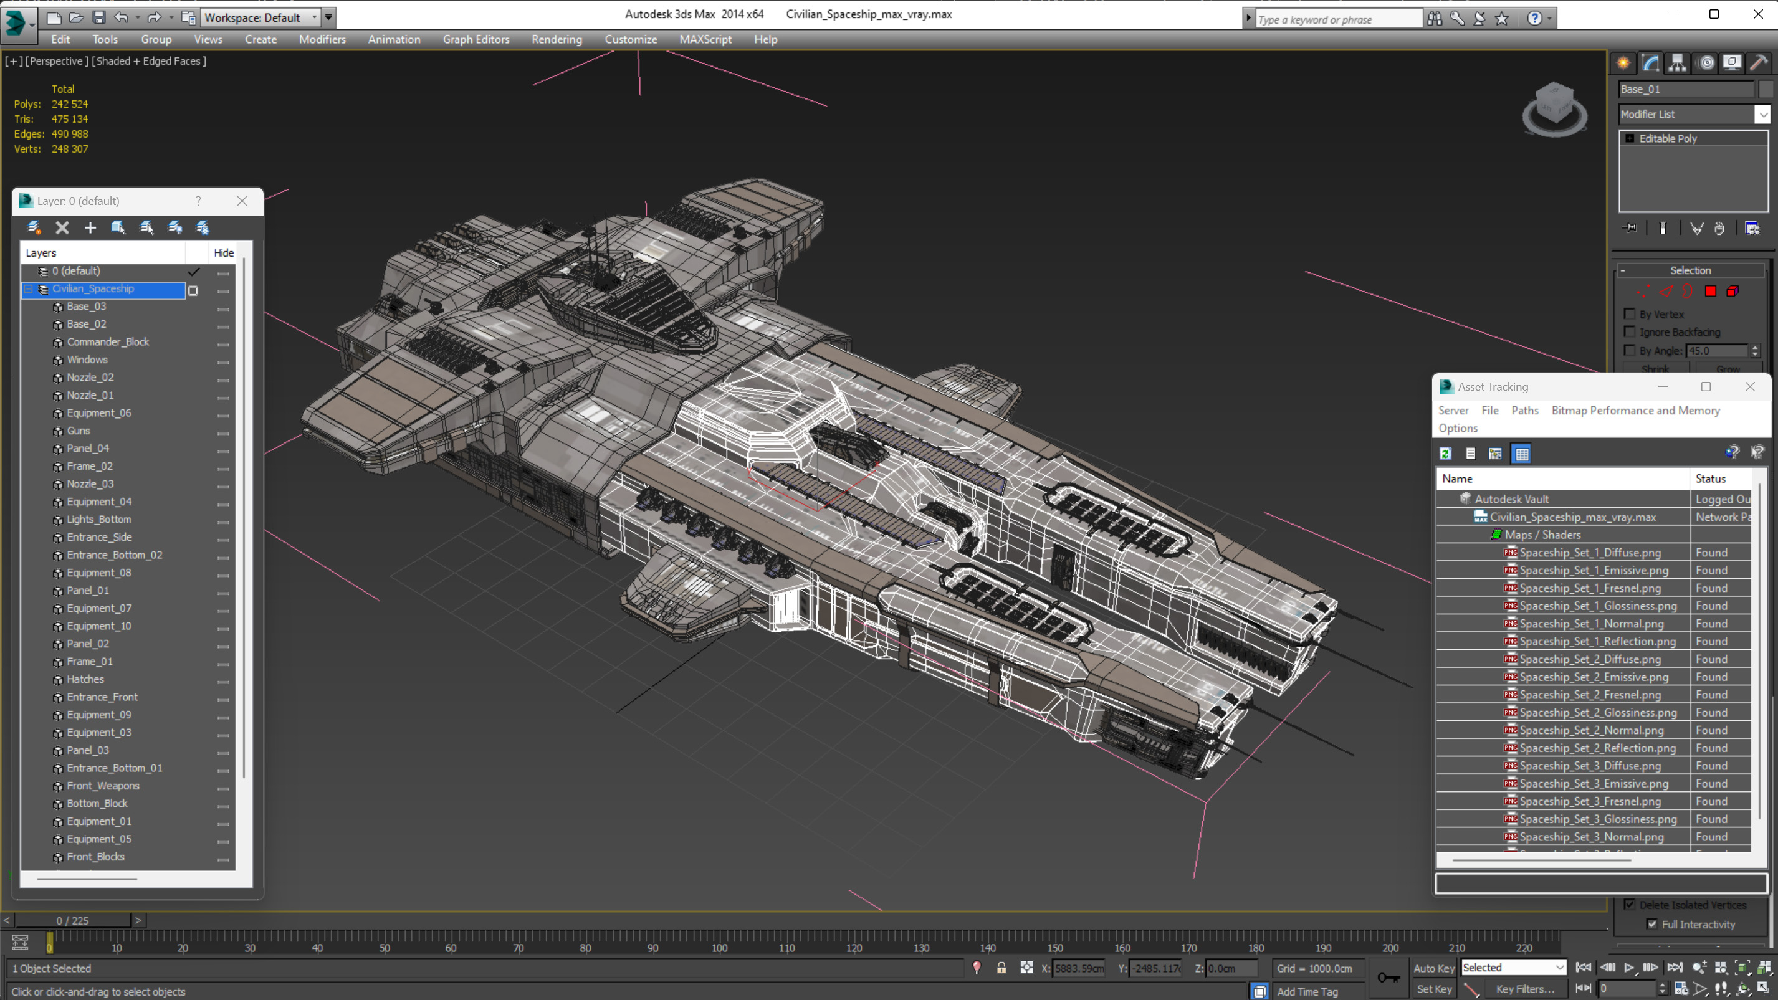This screenshot has height=1000, width=1778.
Task: Enable the Ignore Backfacing checkbox
Action: click(1630, 332)
